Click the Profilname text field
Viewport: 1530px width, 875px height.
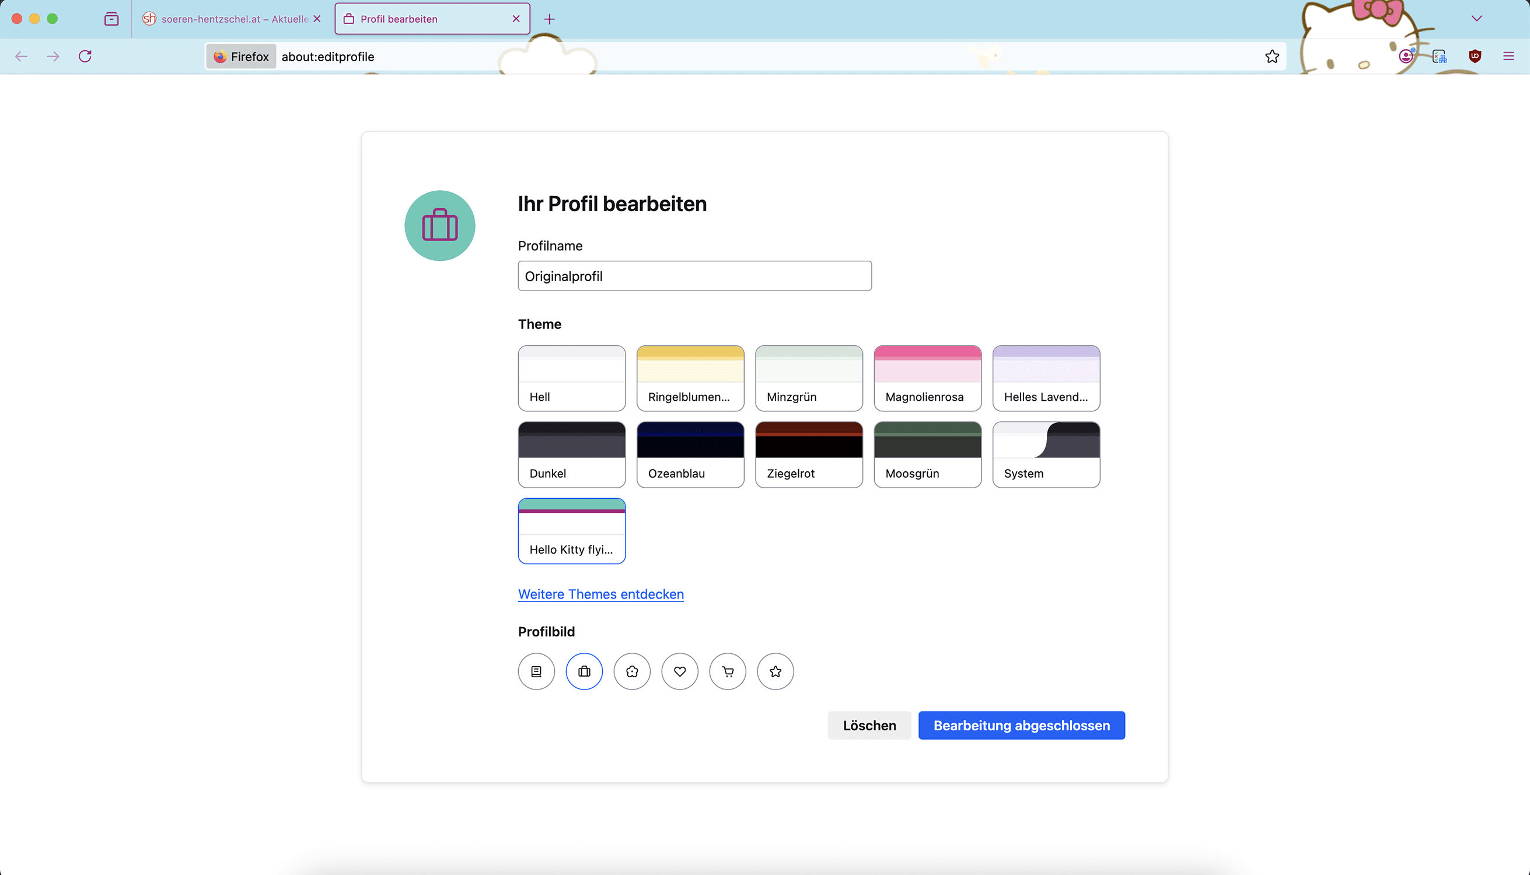point(694,276)
